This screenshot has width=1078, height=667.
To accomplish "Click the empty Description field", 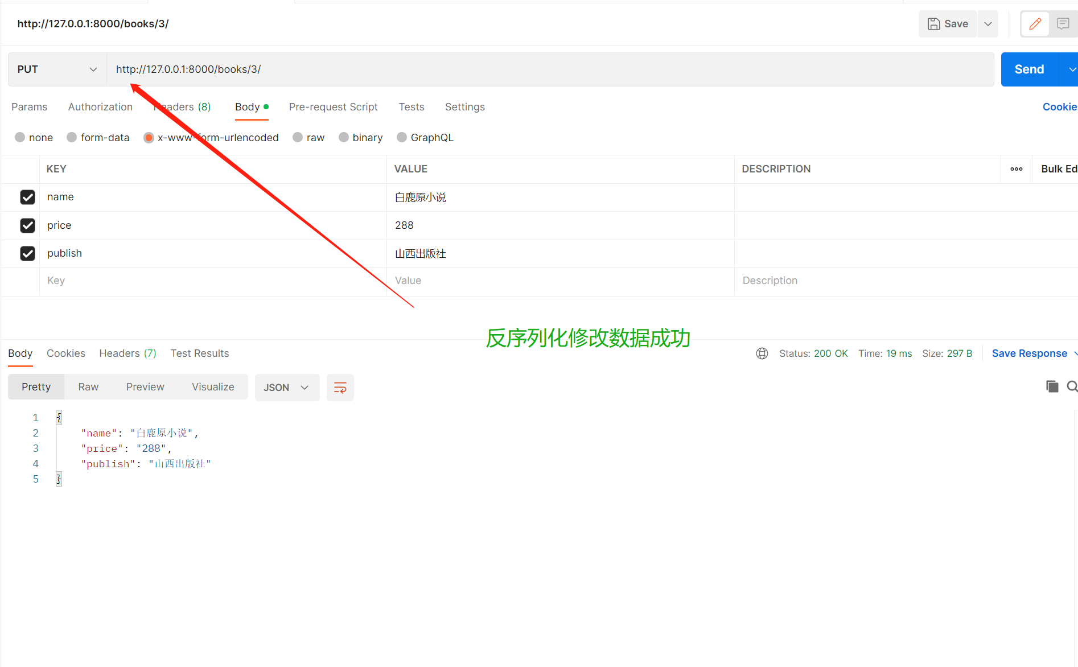I will [906, 281].
